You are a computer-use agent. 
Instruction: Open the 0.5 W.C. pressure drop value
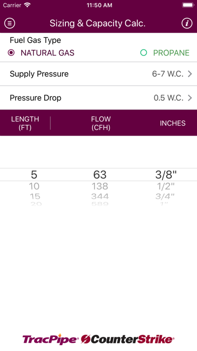168,98
